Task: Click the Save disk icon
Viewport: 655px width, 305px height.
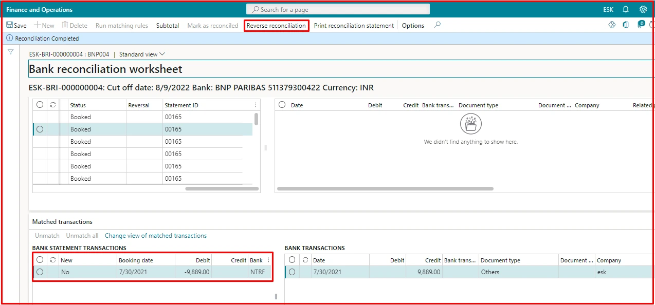Action: (x=9, y=25)
